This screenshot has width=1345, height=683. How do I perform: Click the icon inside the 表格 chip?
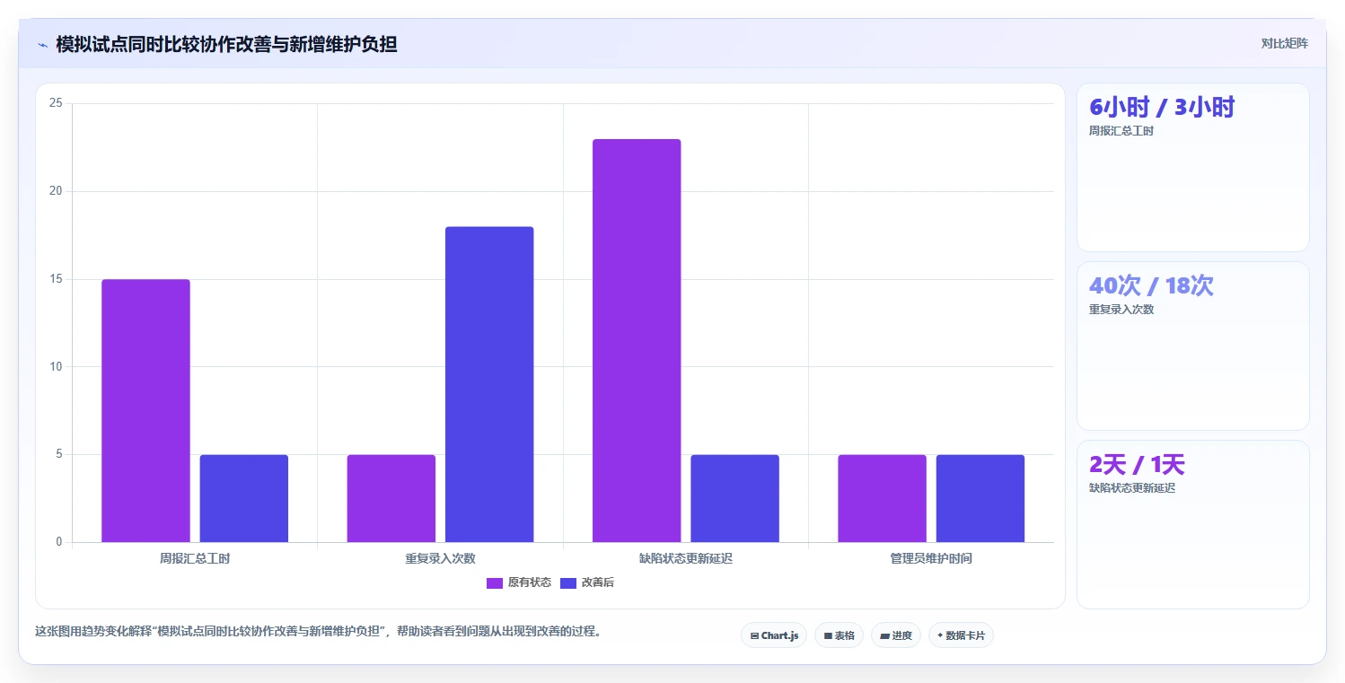pos(828,635)
